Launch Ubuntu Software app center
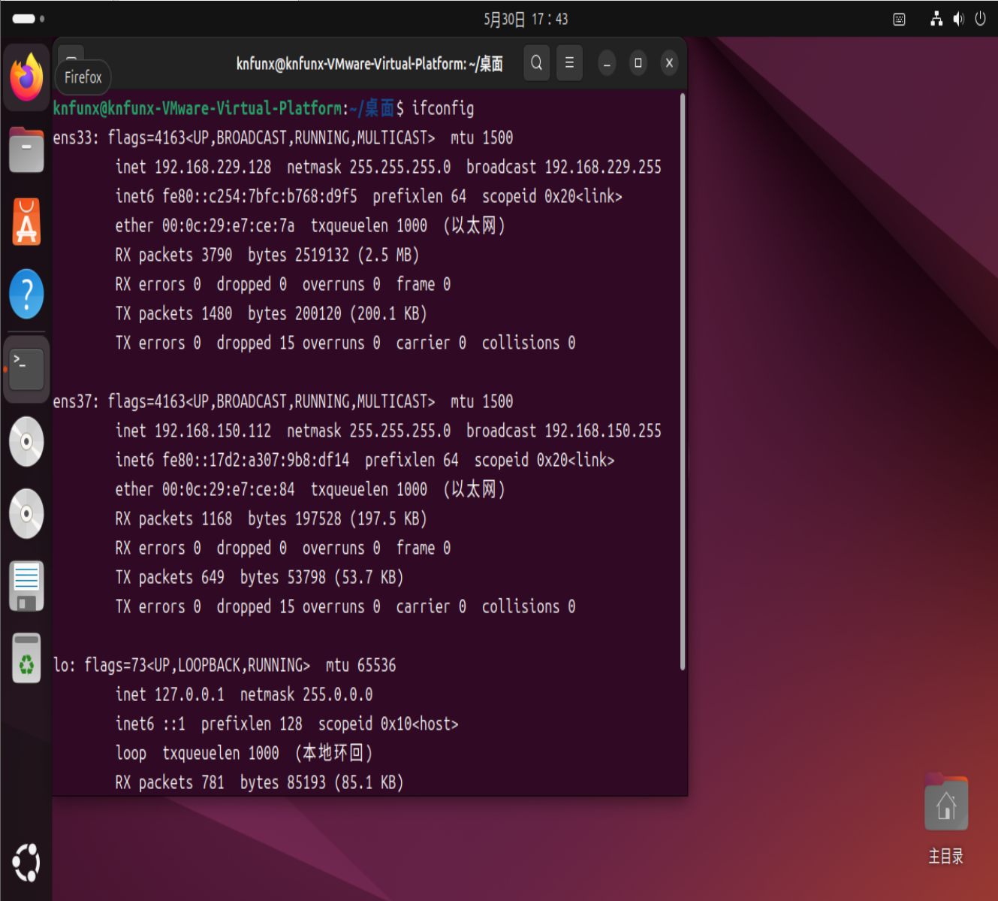The image size is (998, 901). coord(26,222)
